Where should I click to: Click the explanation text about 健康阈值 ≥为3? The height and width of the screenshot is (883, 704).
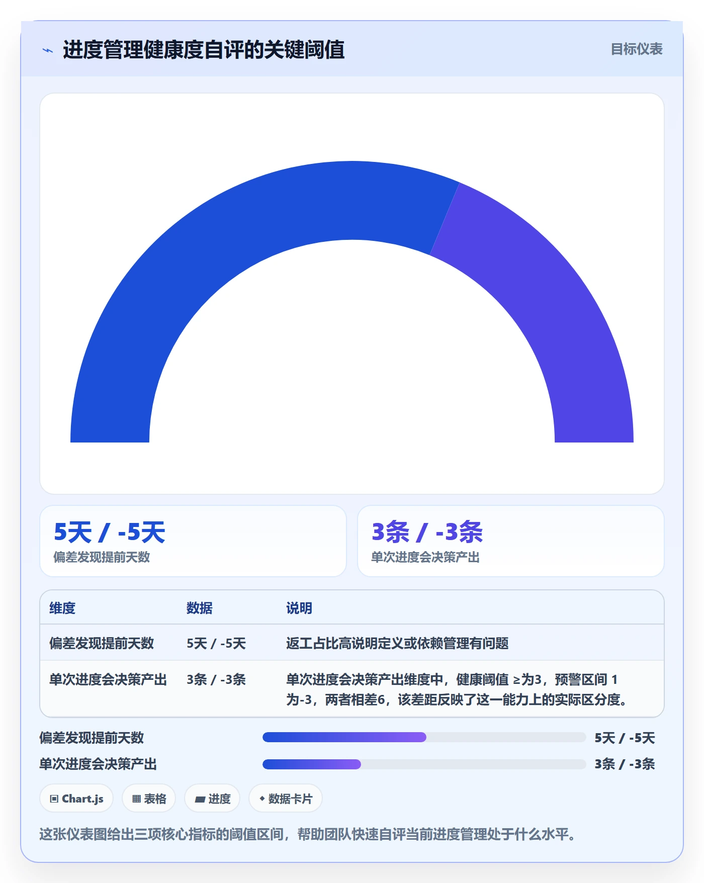[457, 689]
